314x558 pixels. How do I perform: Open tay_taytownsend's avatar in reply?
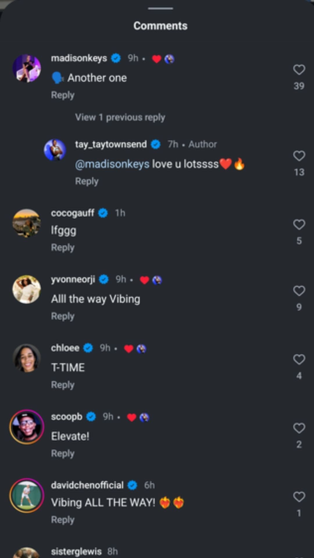pyautogui.click(x=55, y=150)
